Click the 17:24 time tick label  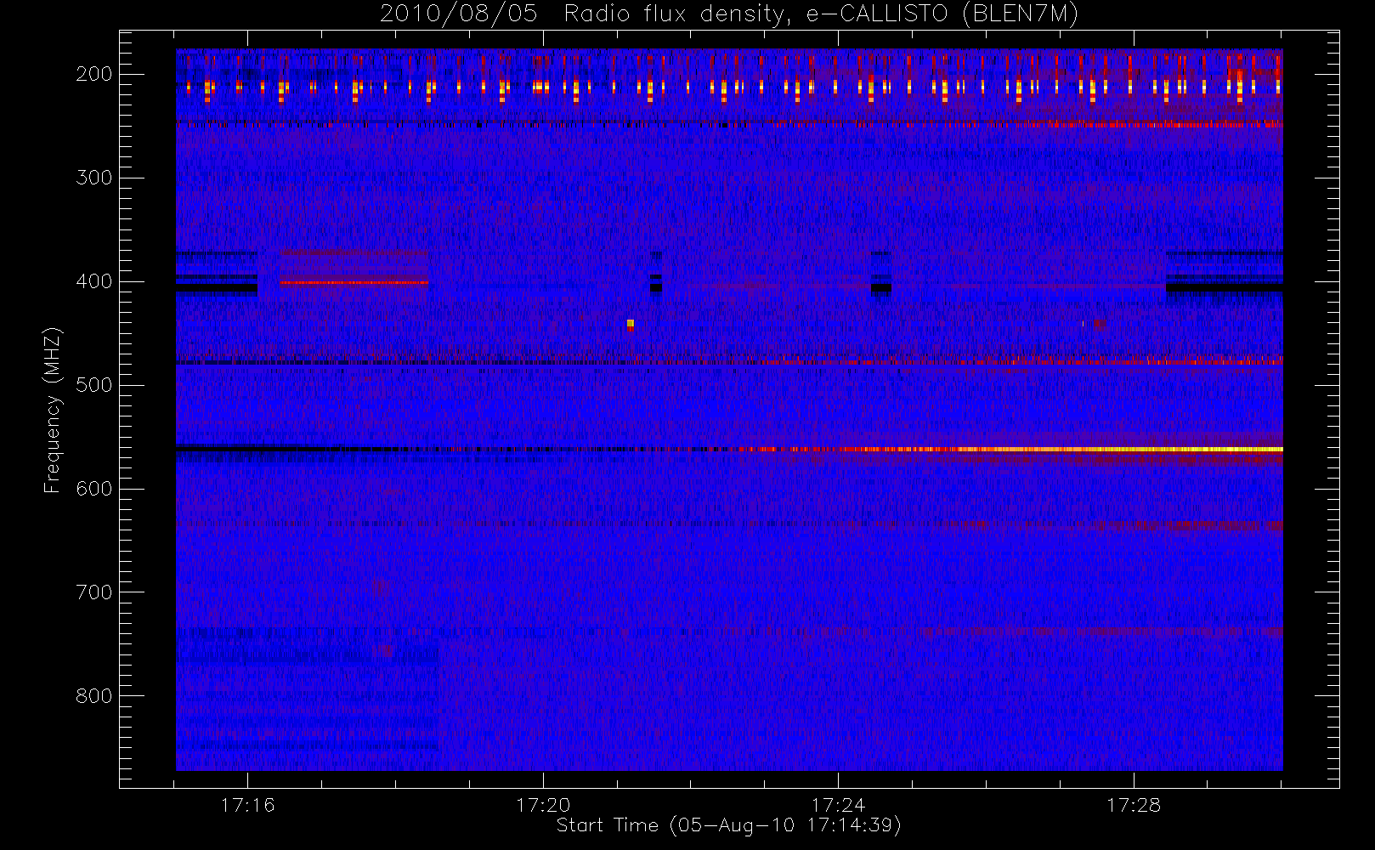(838, 805)
